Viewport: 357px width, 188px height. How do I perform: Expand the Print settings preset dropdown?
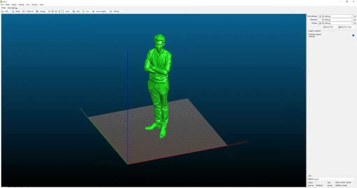(x=335, y=16)
